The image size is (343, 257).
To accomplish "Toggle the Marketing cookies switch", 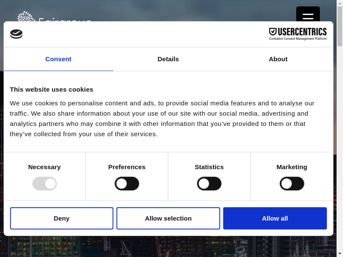I will pos(292,184).
